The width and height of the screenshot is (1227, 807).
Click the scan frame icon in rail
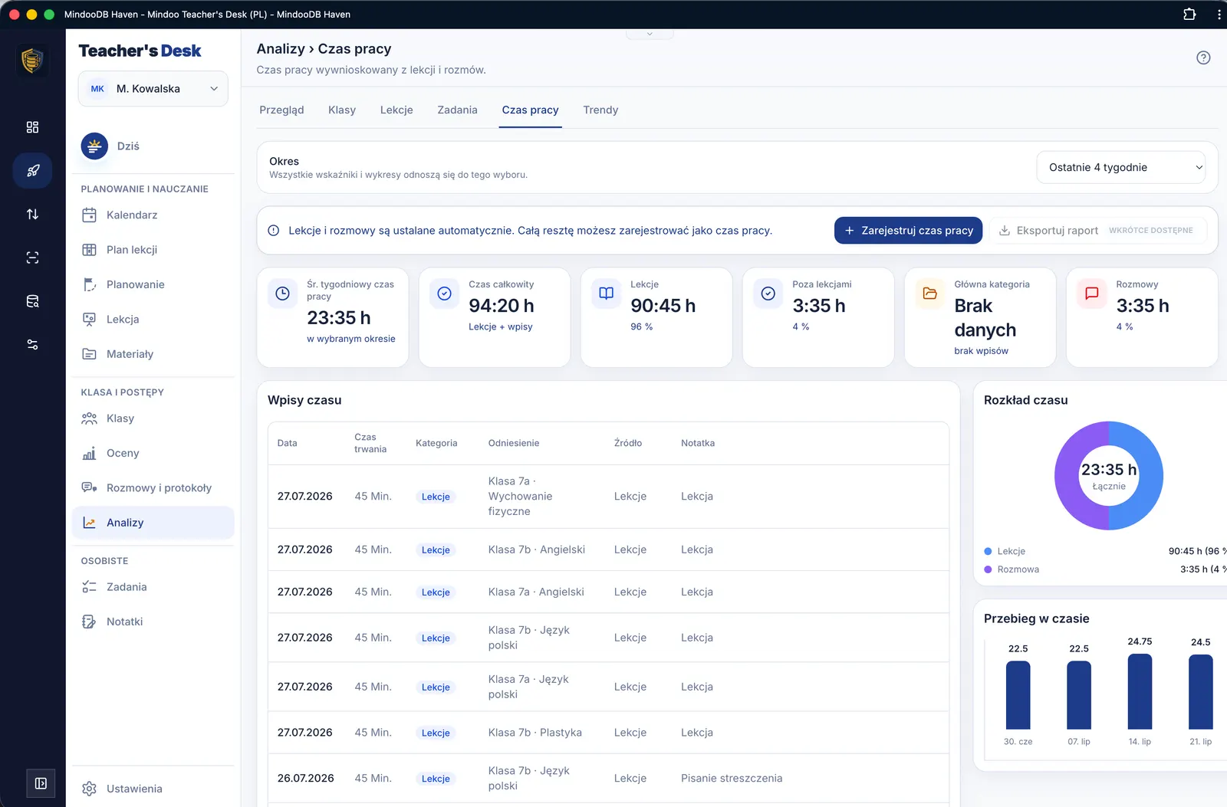coord(32,258)
